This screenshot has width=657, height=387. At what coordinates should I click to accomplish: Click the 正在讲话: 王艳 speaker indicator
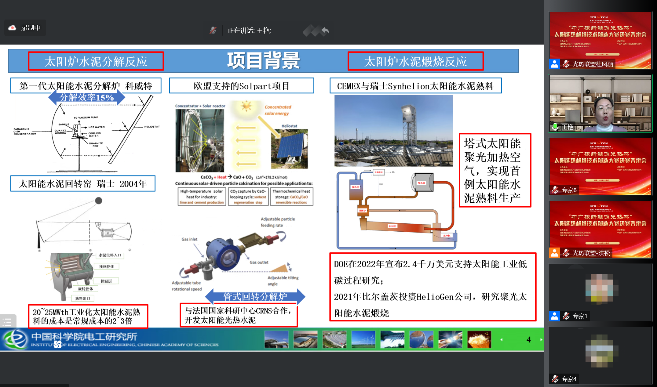[x=249, y=30]
